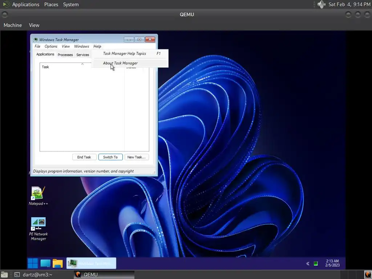Select About Task Manager entry
The height and width of the screenshot is (279, 372).
130,63
